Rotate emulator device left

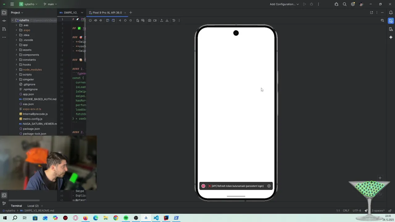[x=107, y=20]
